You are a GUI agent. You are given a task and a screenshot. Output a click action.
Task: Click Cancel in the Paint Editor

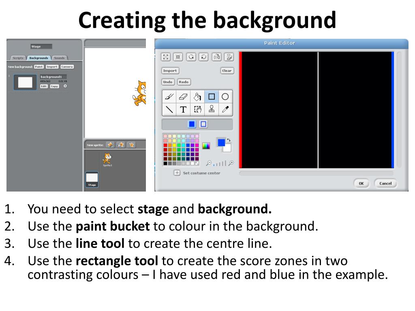(x=385, y=183)
